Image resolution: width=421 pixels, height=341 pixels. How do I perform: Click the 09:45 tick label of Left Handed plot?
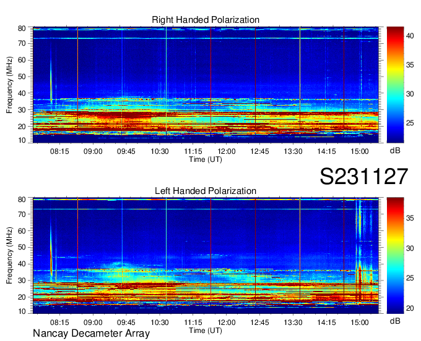pos(126,322)
